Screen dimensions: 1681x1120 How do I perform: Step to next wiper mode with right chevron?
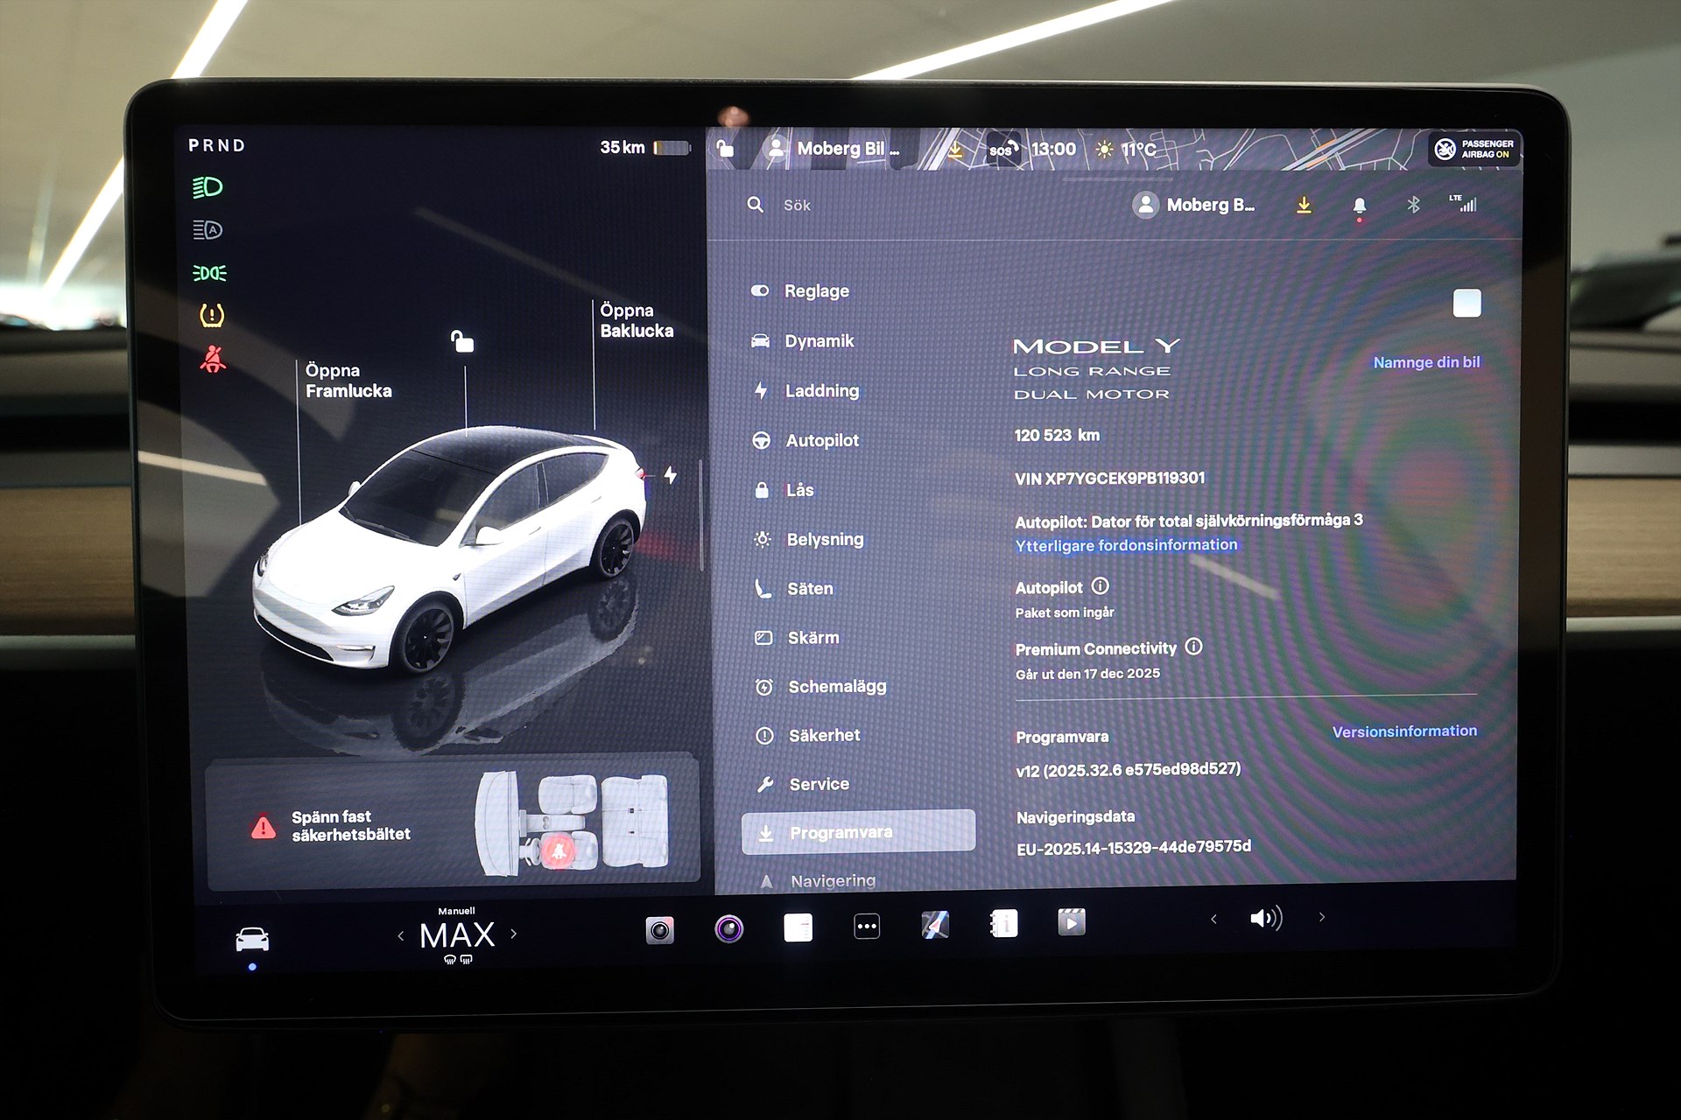pos(515,934)
